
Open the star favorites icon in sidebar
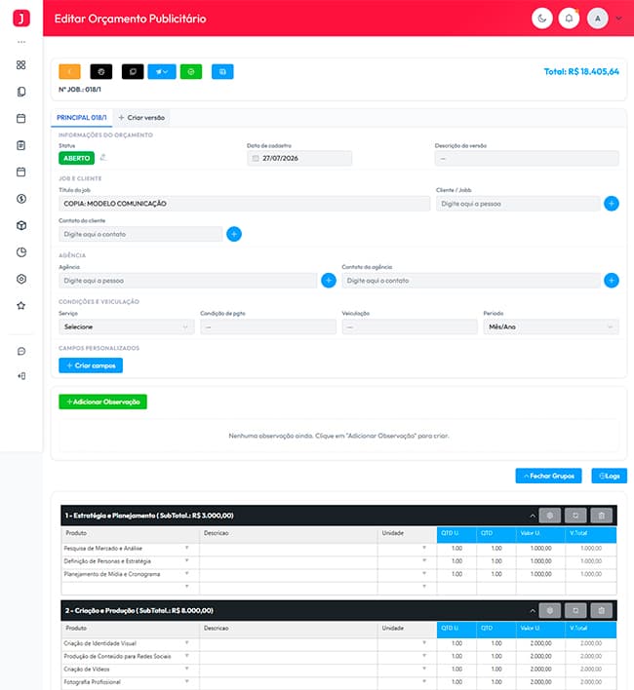(x=21, y=305)
